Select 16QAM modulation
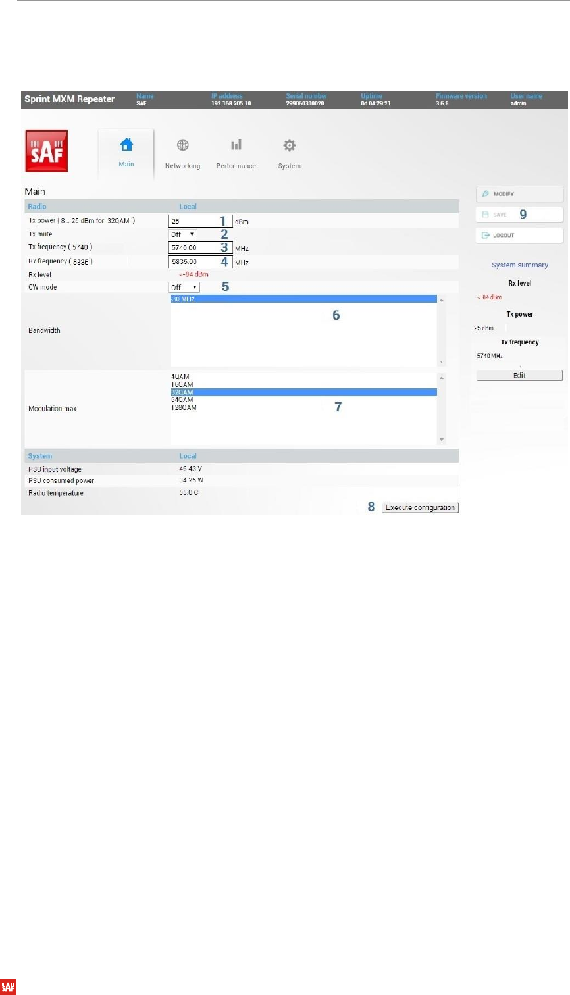570x995 pixels. click(x=304, y=384)
